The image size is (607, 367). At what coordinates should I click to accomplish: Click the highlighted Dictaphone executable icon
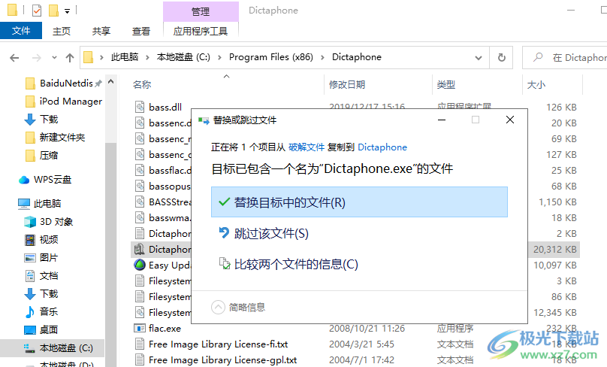pyautogui.click(x=140, y=249)
